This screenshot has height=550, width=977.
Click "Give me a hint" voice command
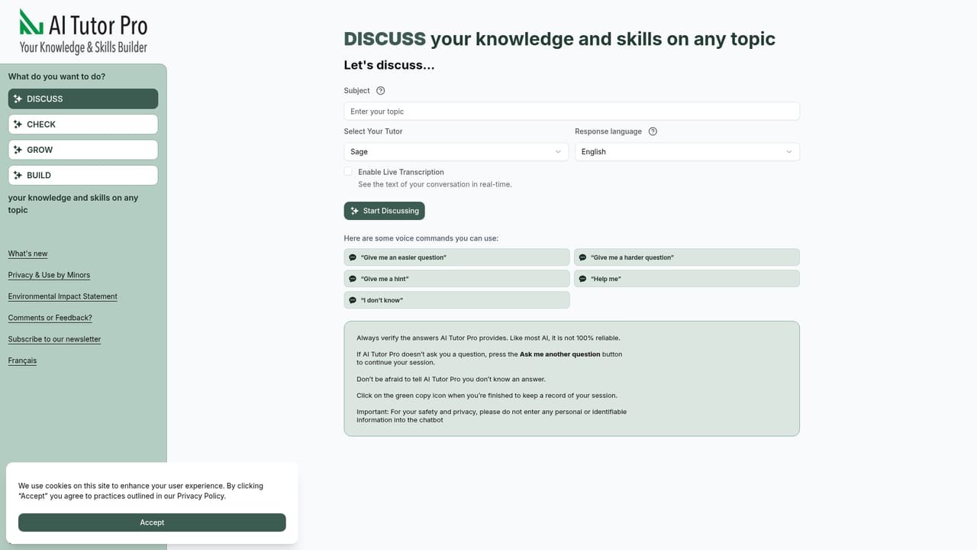tap(456, 279)
